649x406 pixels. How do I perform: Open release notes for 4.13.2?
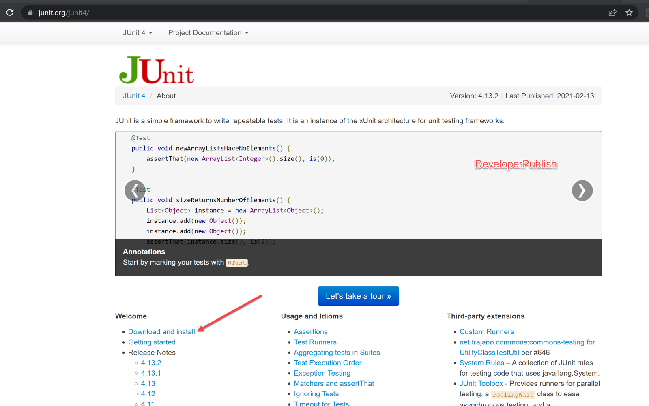[x=151, y=363]
